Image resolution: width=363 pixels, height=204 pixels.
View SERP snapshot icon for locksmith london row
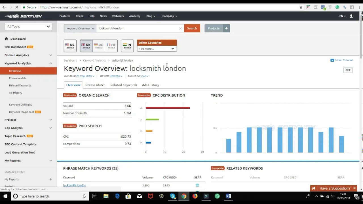(x=197, y=185)
